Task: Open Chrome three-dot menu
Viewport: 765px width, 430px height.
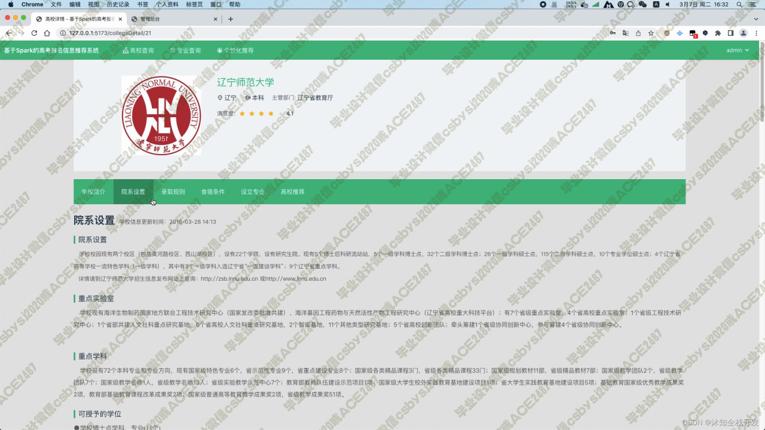Action: coord(757,33)
